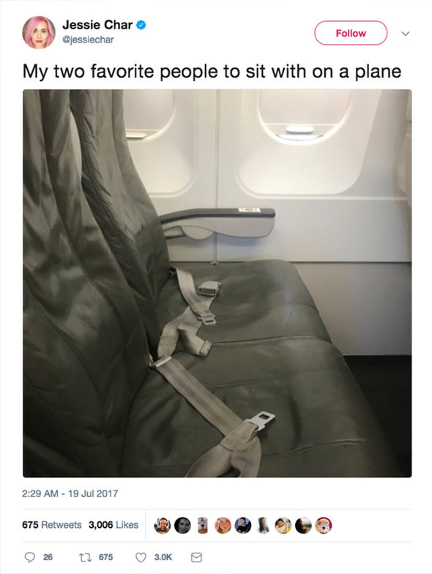
Task: View the 3,006 Likes list
Action: pyautogui.click(x=113, y=524)
